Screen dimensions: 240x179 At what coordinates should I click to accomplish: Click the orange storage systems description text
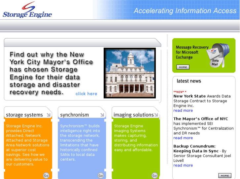click(x=28, y=145)
